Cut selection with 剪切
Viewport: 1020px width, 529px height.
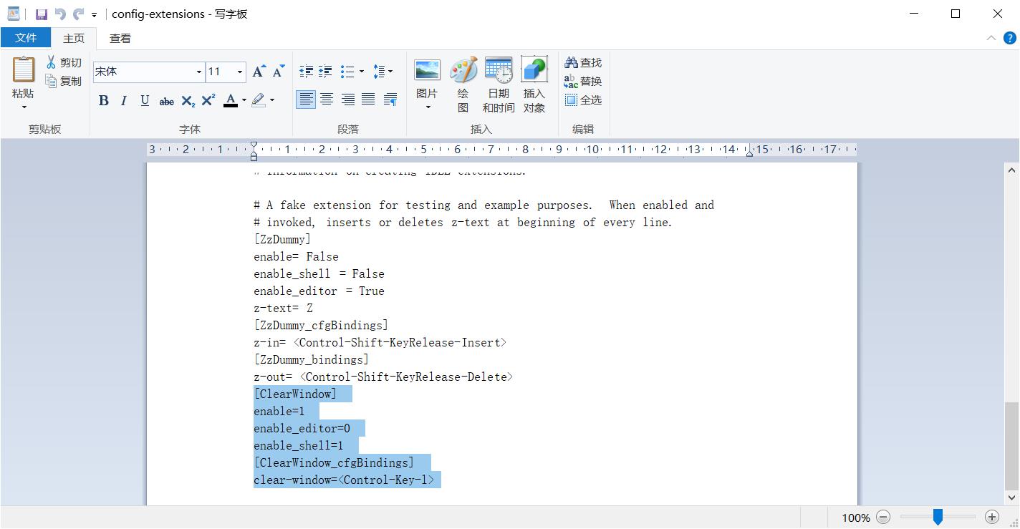point(64,63)
